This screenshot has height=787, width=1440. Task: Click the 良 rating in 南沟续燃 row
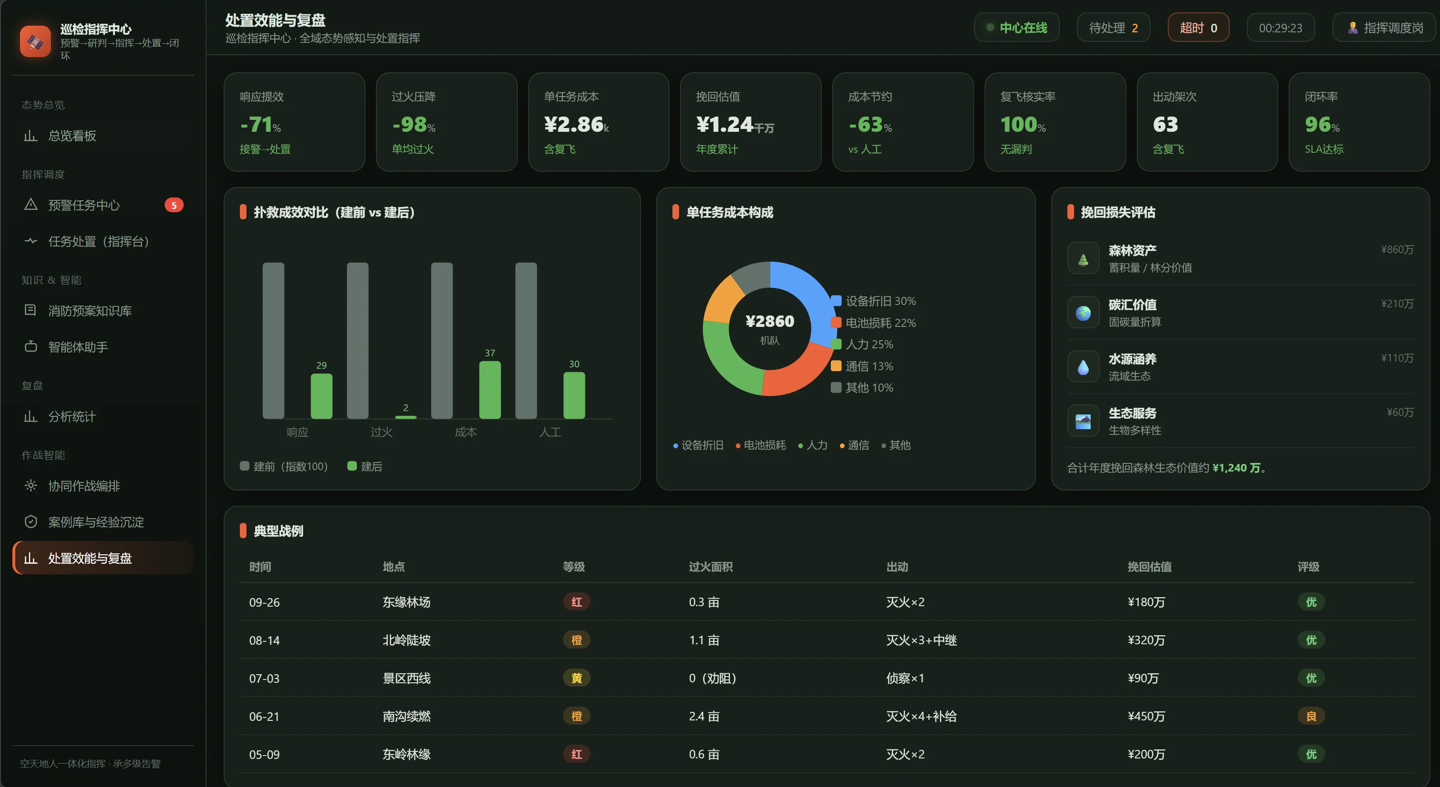pos(1311,716)
